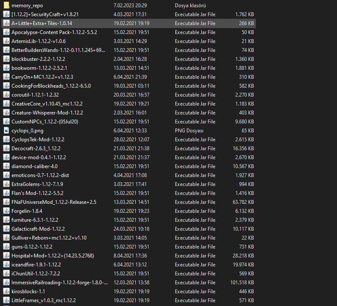This screenshot has height=306, width=337.
Task: Select the iceandfire-1.9.1 jar icon
Action: point(6,265)
